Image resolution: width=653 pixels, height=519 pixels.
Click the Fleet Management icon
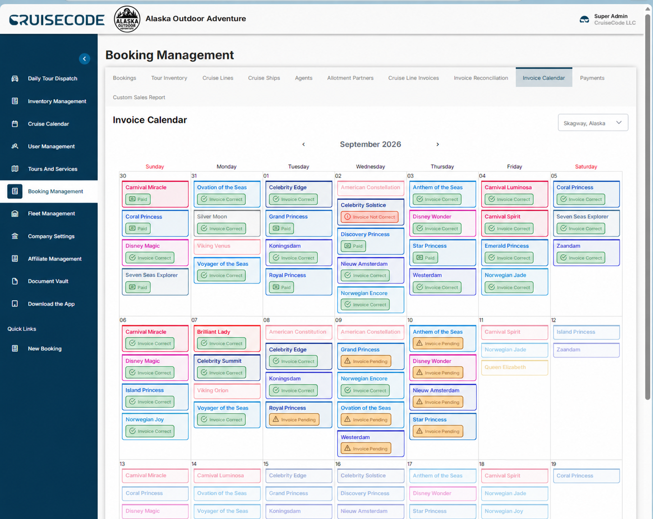15,213
